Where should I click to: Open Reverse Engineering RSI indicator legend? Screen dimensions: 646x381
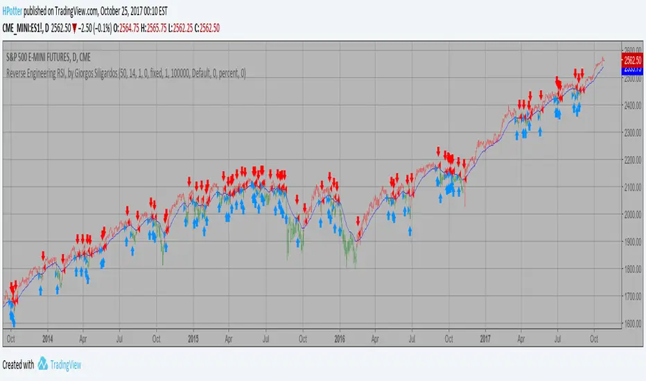click(x=125, y=73)
